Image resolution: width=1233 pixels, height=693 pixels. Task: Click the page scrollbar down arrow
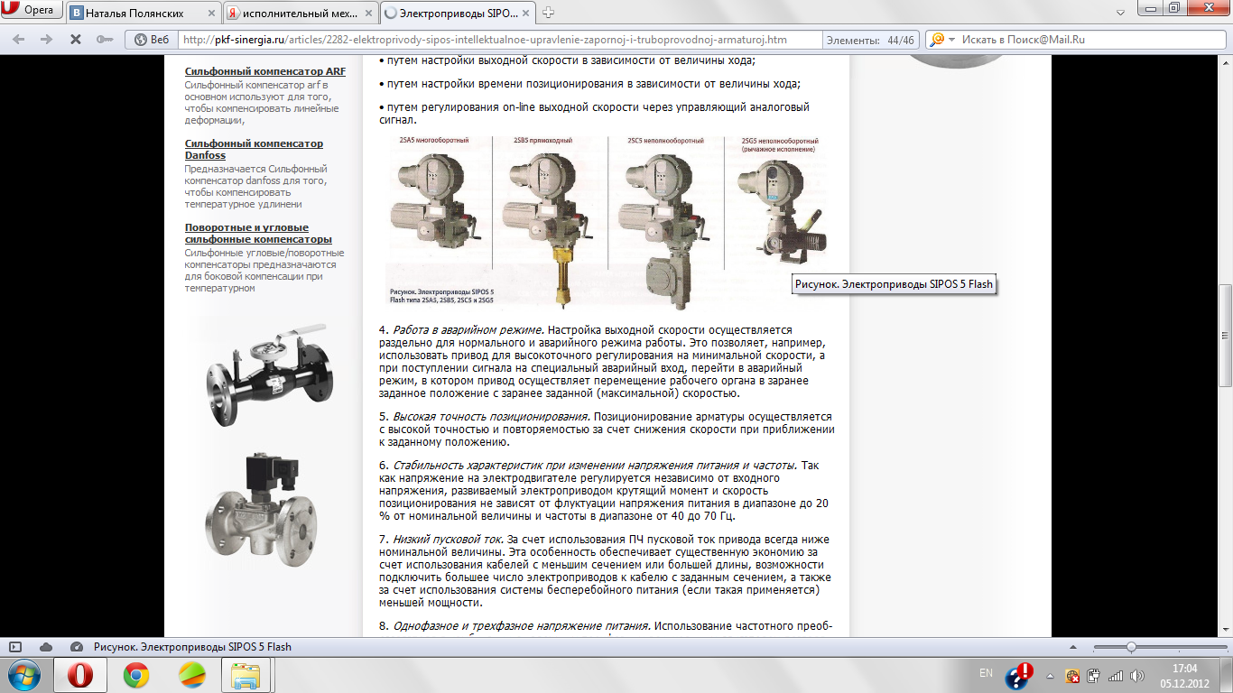click(1225, 631)
